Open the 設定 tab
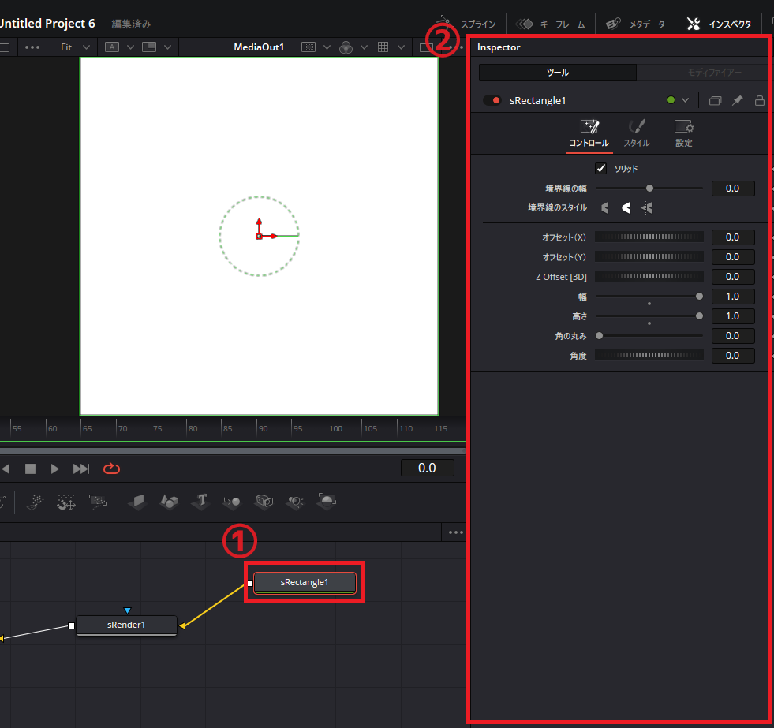Image resolution: width=774 pixels, height=728 pixels. click(684, 133)
